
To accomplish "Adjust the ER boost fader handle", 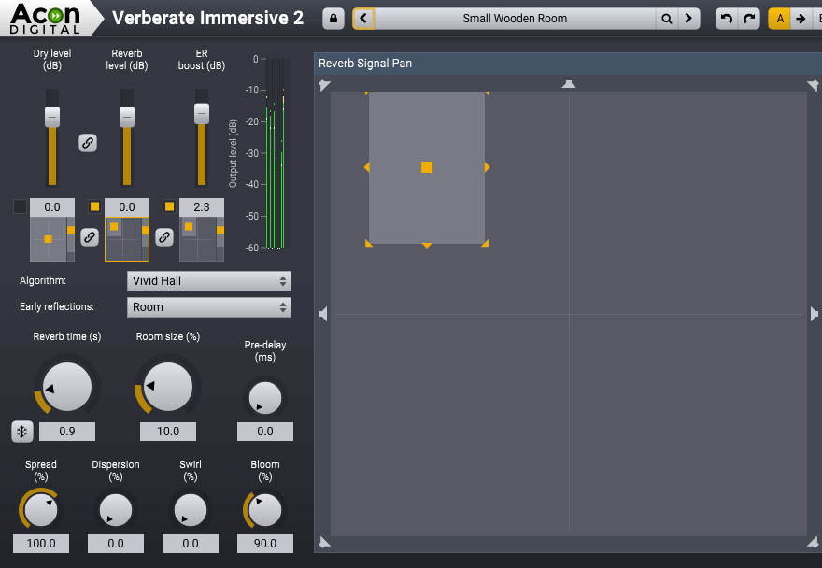I will (x=202, y=114).
